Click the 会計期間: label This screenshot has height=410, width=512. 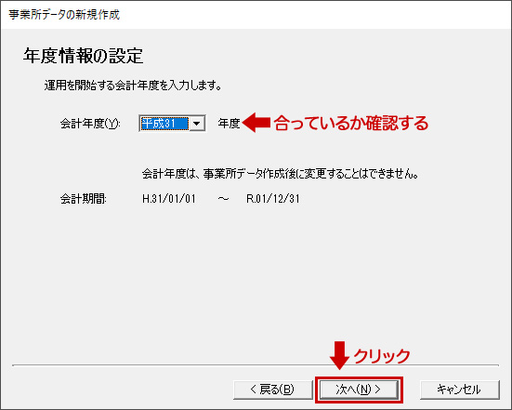(x=84, y=198)
